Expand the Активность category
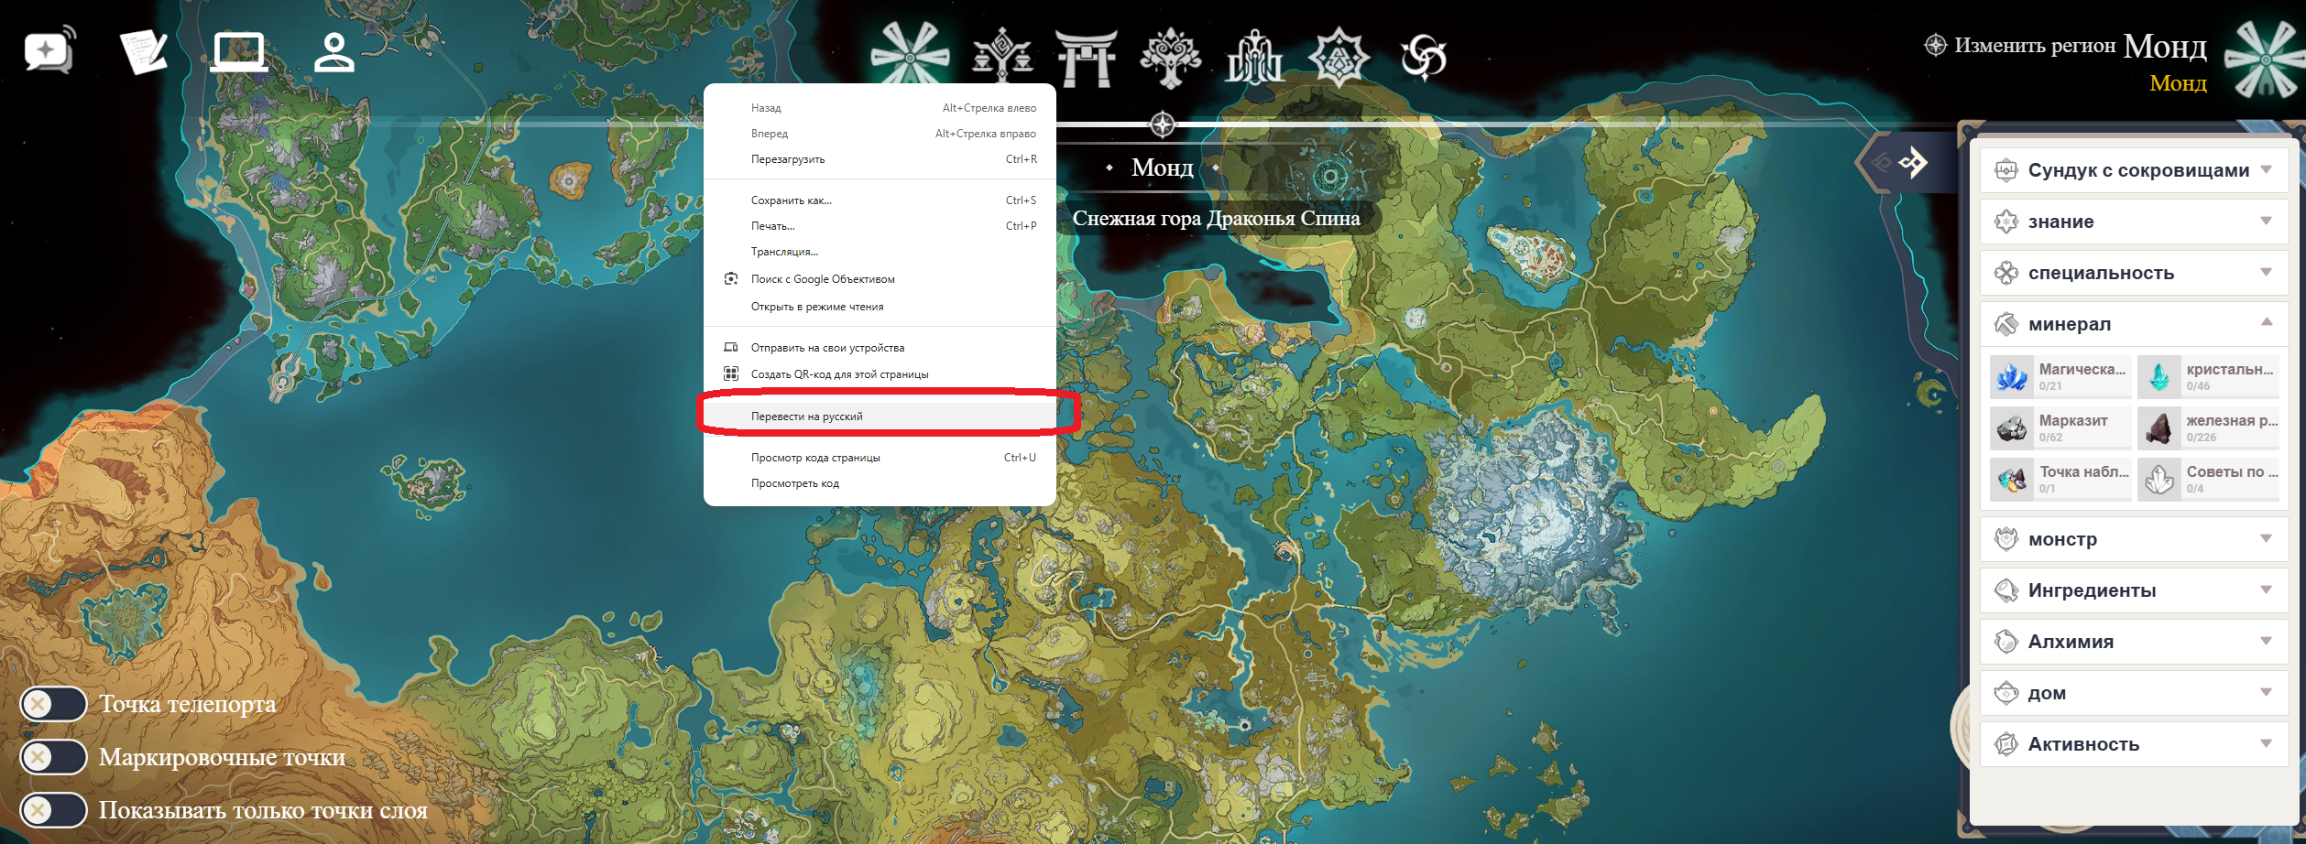 2134,744
